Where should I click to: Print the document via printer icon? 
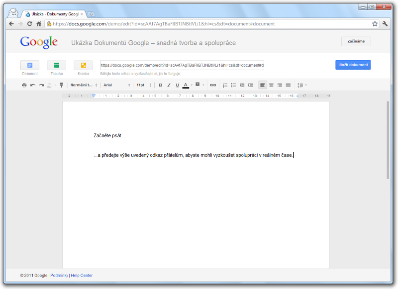coord(24,85)
